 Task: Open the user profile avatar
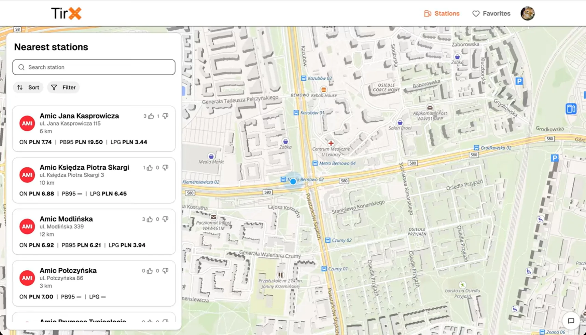[527, 13]
